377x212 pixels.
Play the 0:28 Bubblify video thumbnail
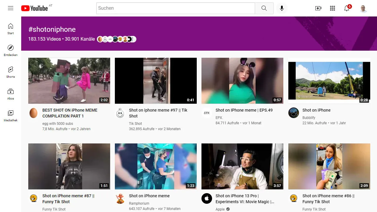tap(329, 81)
